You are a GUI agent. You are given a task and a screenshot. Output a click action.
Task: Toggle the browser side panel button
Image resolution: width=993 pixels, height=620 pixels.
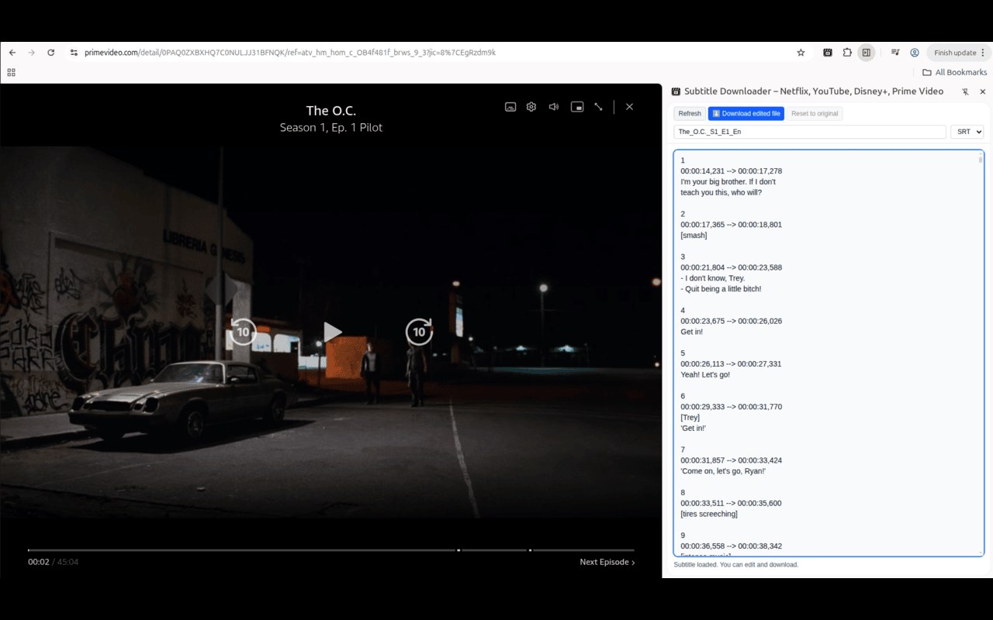click(867, 53)
